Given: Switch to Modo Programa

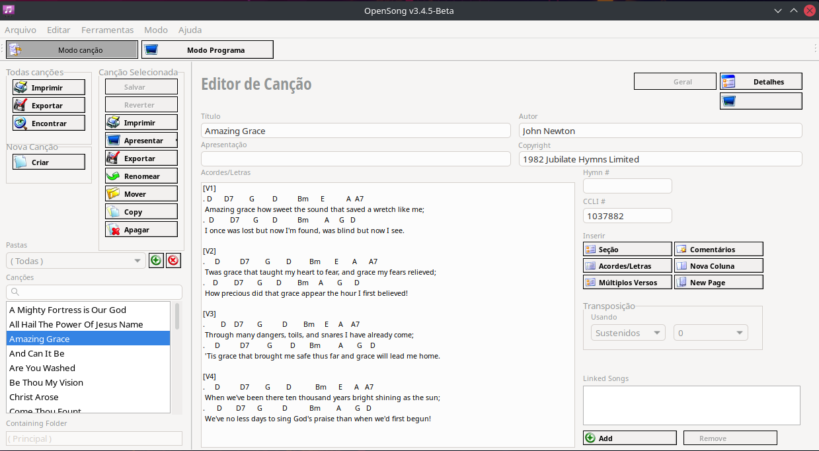Looking at the screenshot, I should (x=207, y=49).
